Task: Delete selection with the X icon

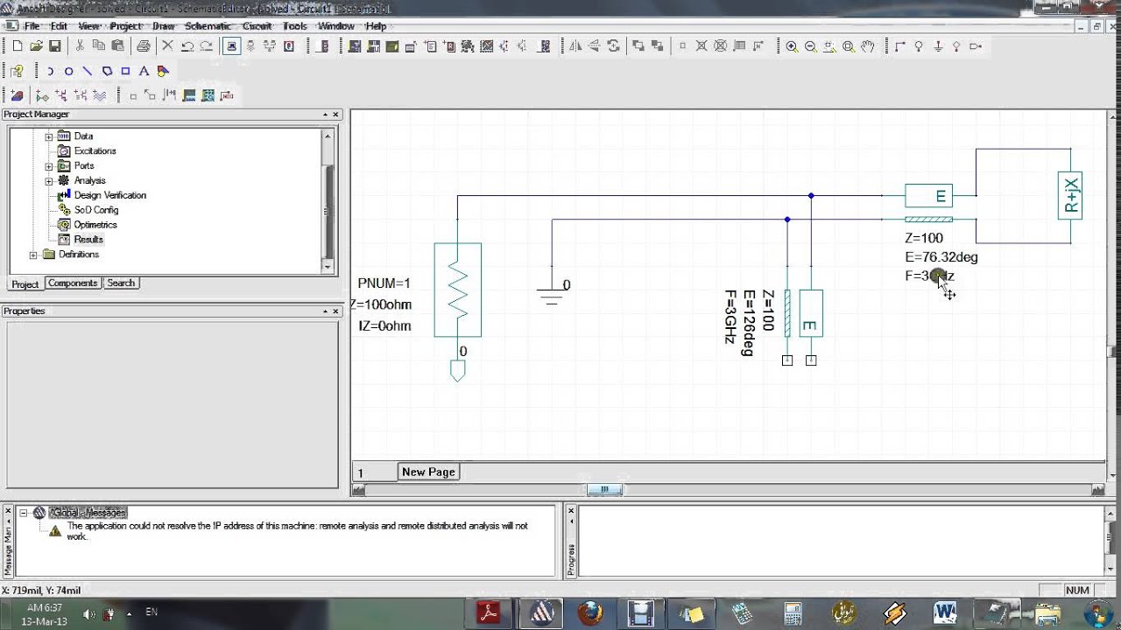Action: (x=167, y=46)
